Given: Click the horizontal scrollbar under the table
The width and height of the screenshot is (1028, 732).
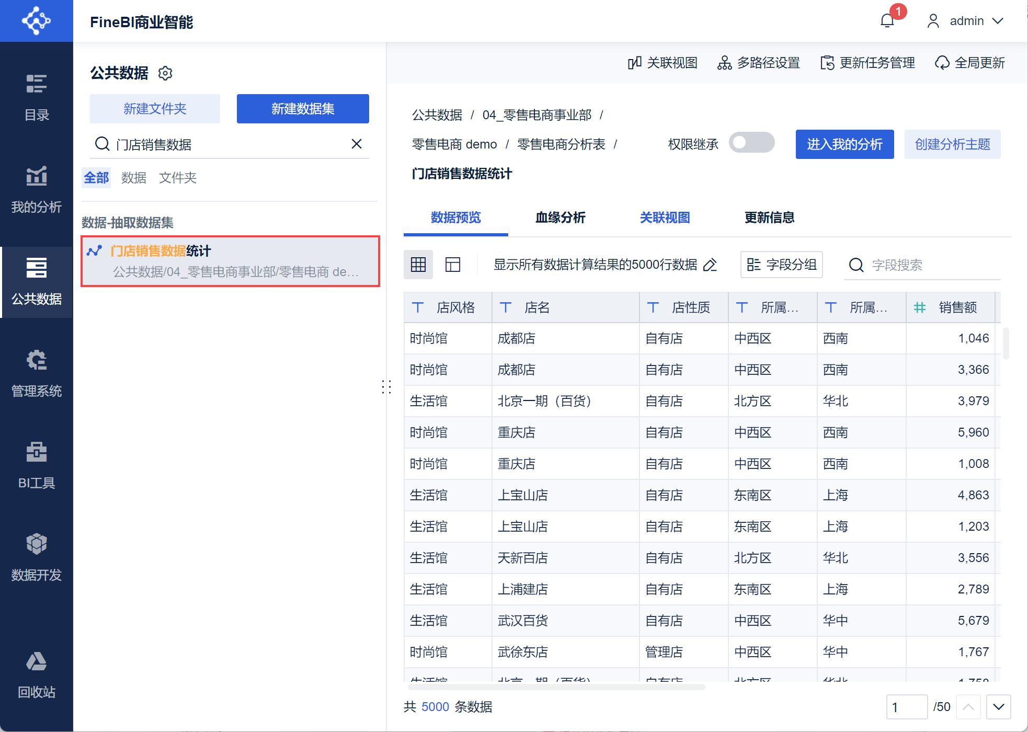Looking at the screenshot, I should coord(557,687).
